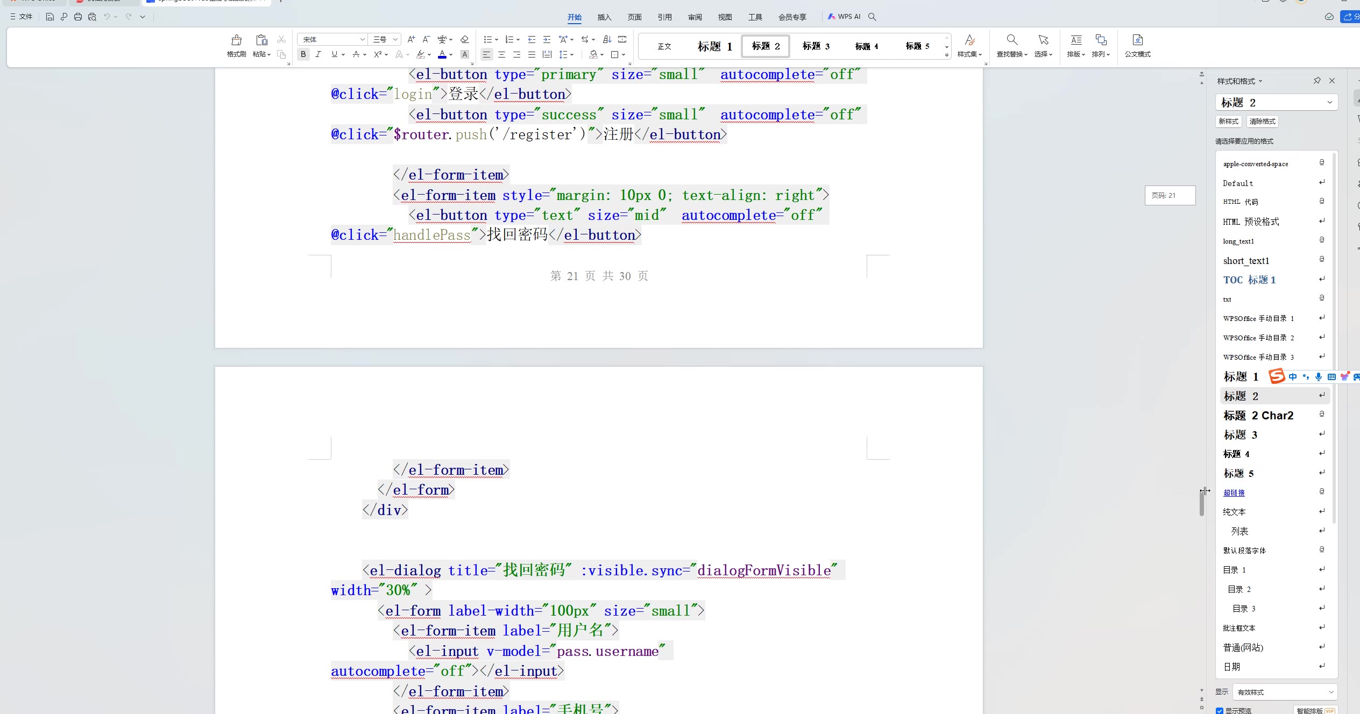Toggle bold formatting button
This screenshot has height=714, width=1360.
(x=303, y=54)
